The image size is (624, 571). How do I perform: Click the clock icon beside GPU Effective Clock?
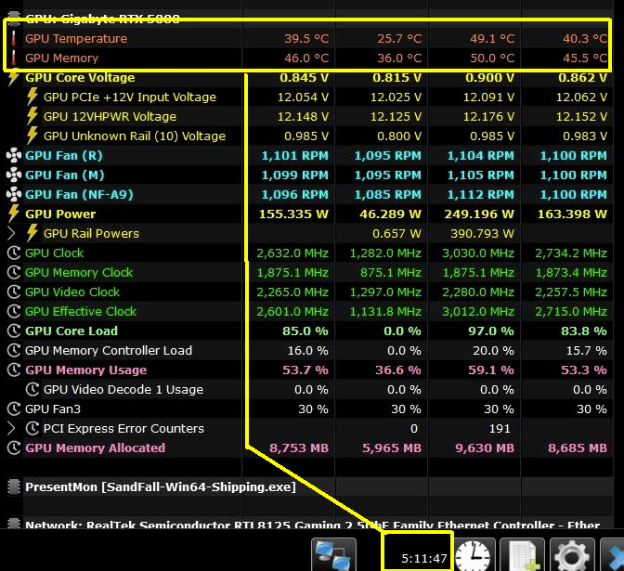14,312
